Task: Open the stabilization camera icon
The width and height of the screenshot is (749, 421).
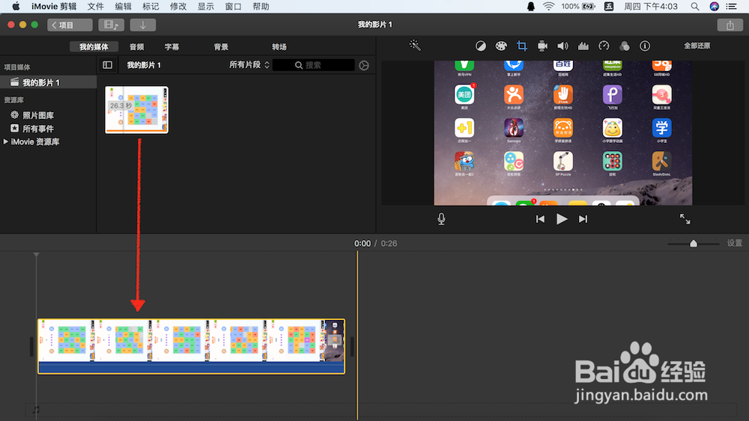Action: coord(542,46)
